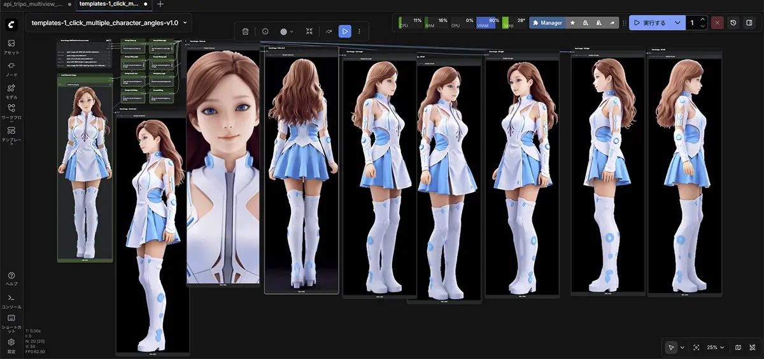
Task: Click the first triangle icon after the star
Action: click(585, 23)
